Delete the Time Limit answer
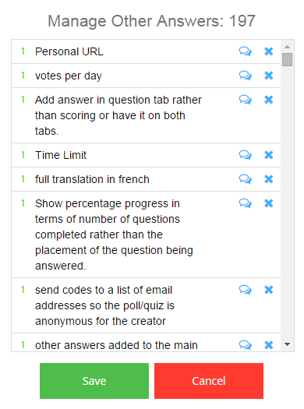Screen dimensions: 304x409 [269, 155]
